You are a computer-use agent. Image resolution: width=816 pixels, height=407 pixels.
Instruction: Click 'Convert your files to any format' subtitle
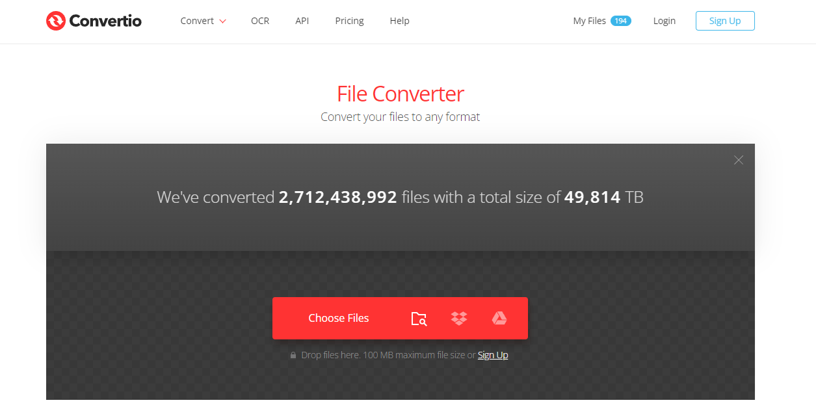coord(400,117)
